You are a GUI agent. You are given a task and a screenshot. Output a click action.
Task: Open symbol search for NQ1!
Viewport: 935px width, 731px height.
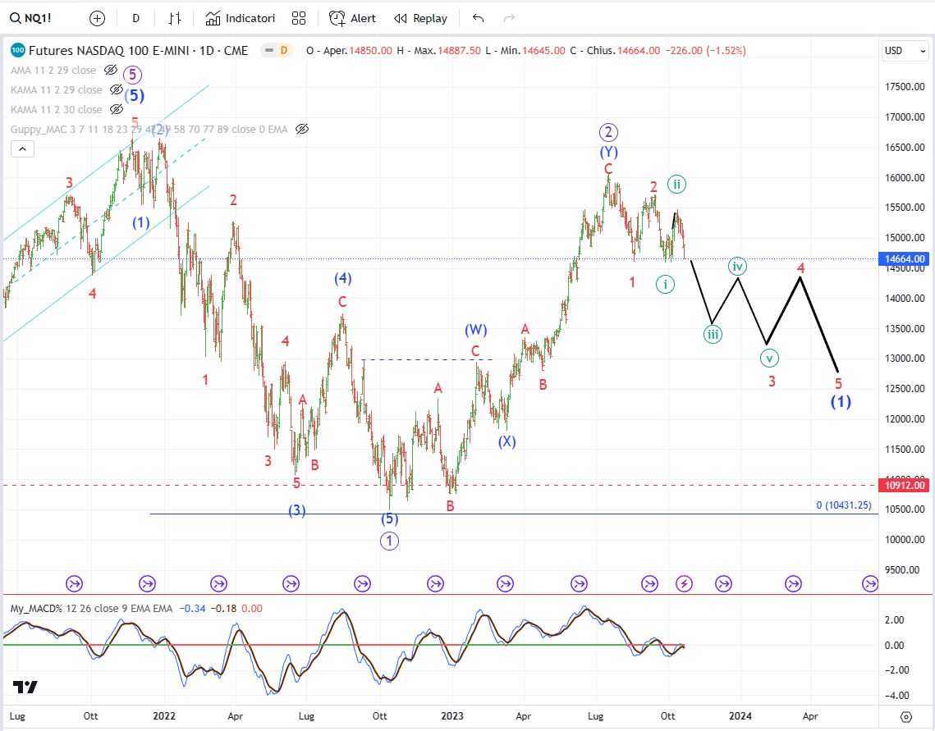click(30, 19)
